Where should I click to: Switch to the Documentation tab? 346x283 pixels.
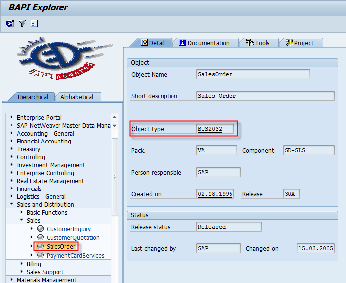coord(204,43)
